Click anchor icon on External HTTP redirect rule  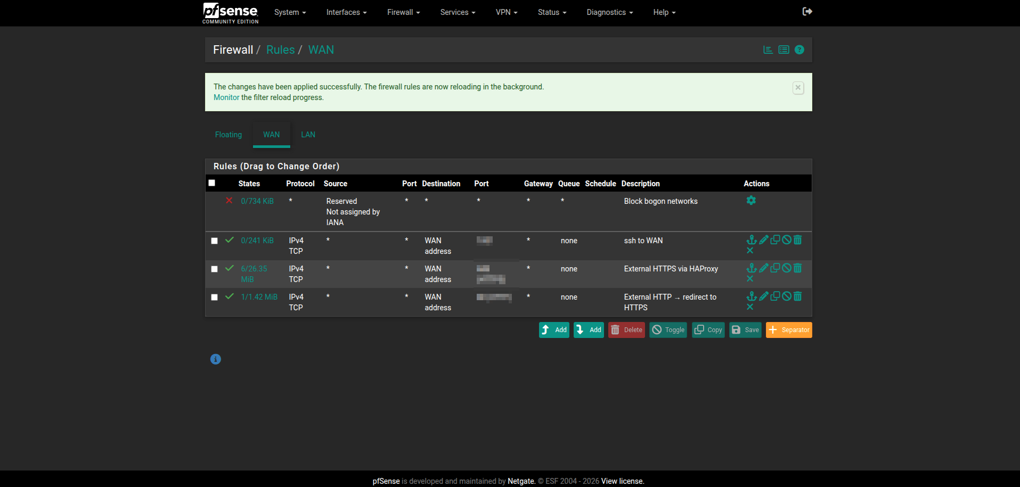click(752, 296)
